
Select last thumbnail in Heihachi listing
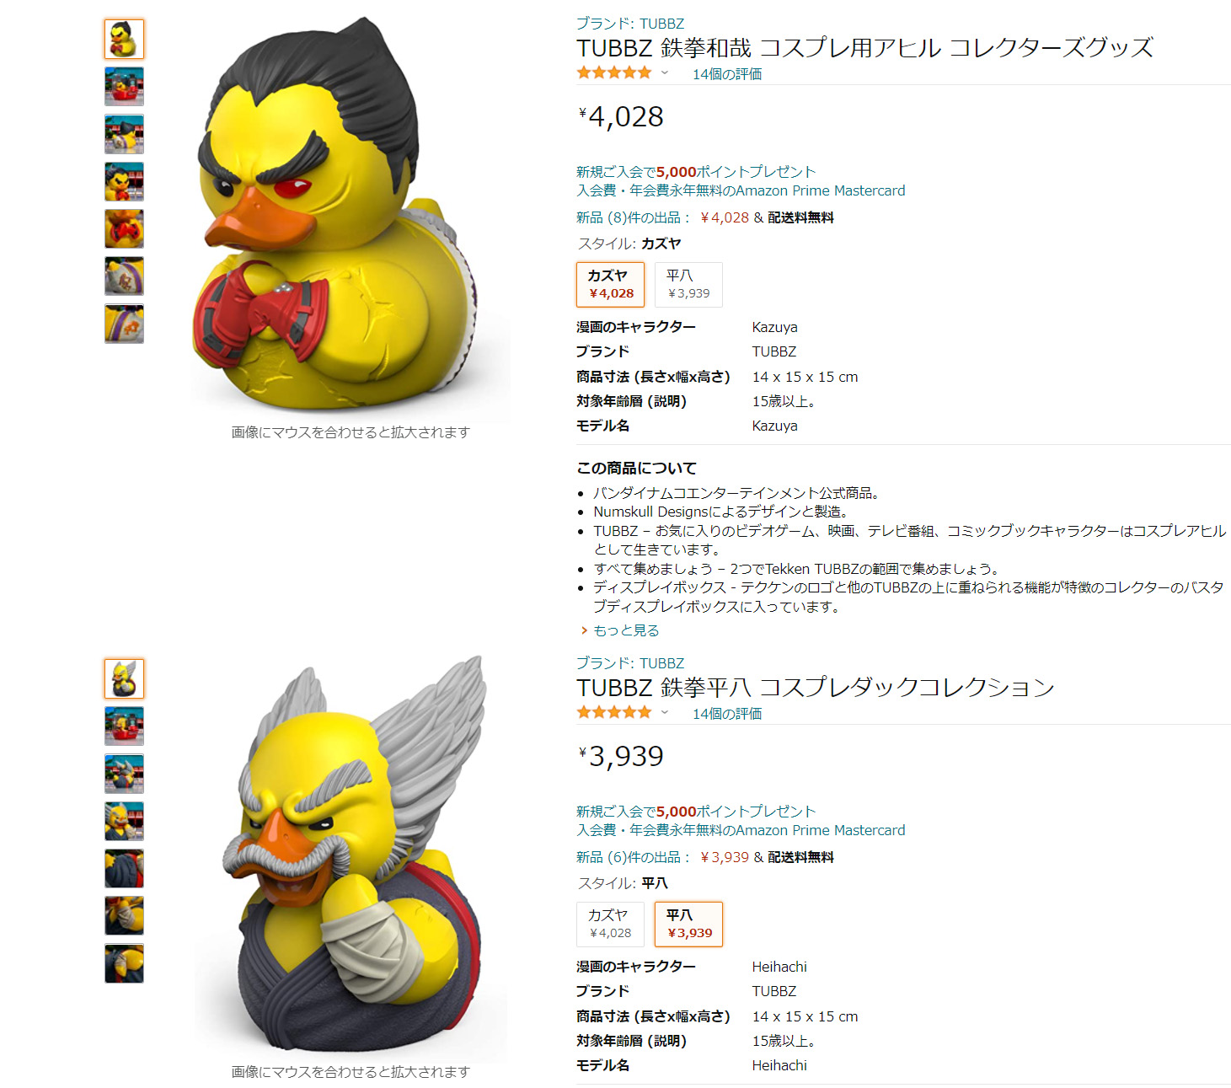click(124, 963)
